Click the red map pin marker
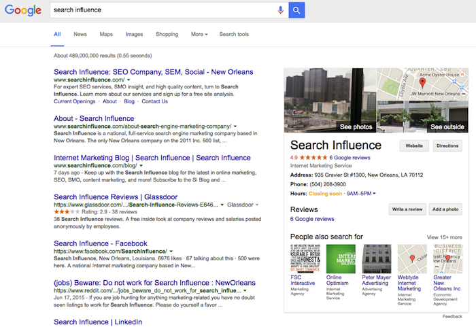The width and height of the screenshot is (476, 327). [x=422, y=83]
